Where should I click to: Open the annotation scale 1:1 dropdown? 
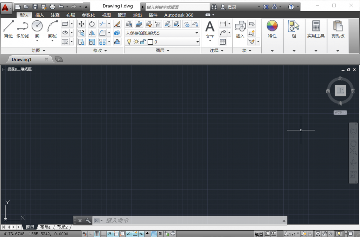pyautogui.click(x=292, y=234)
